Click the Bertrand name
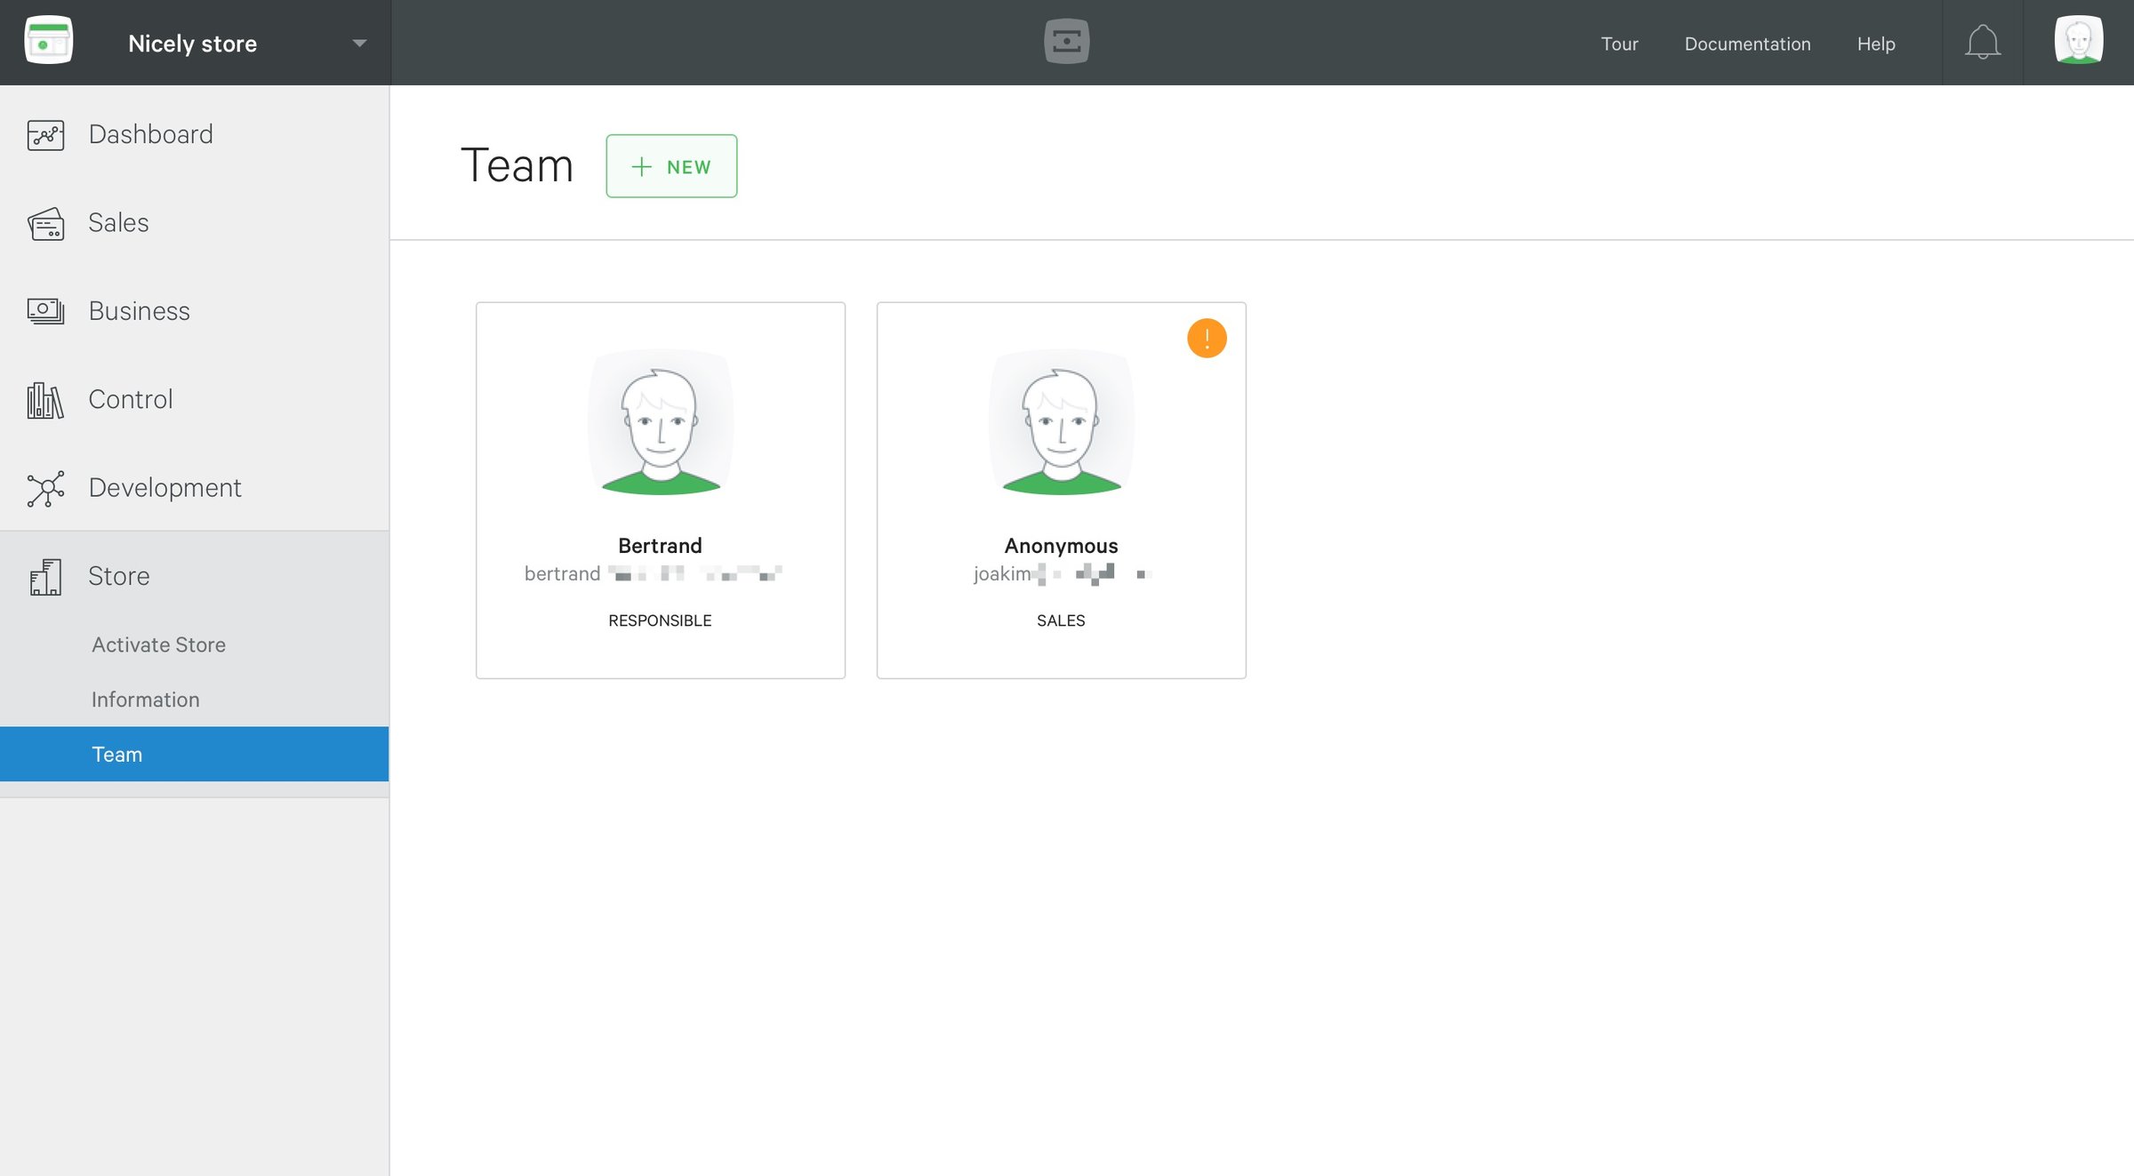This screenshot has width=2134, height=1176. (660, 546)
